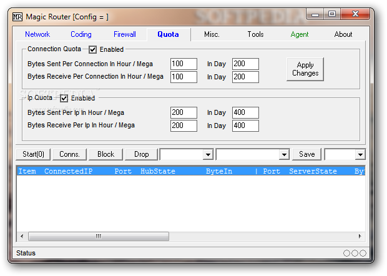Click the list scrollbar right arrow

click(x=360, y=236)
